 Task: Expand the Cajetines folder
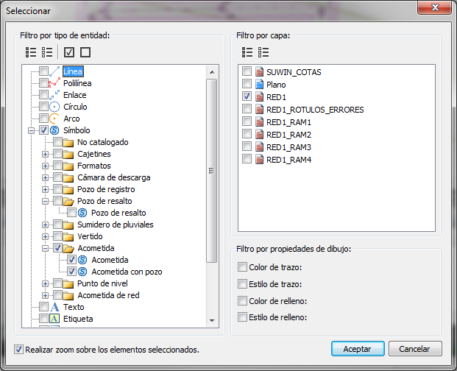(x=45, y=154)
